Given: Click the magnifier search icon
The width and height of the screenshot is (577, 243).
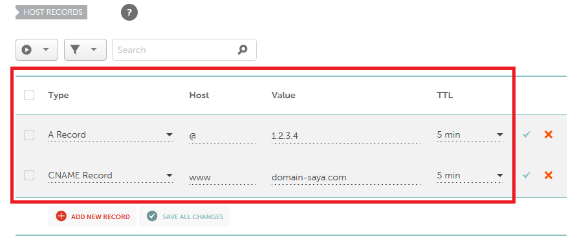Looking at the screenshot, I should (x=243, y=50).
